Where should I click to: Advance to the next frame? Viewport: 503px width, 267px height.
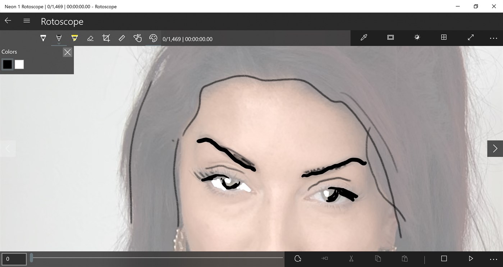point(495,148)
